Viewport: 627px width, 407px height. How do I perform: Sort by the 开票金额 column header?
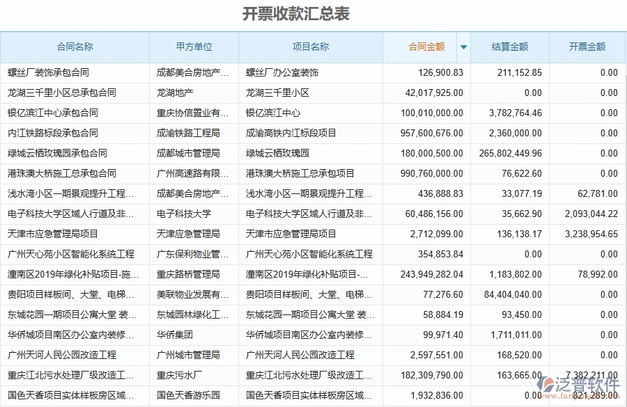coord(589,46)
